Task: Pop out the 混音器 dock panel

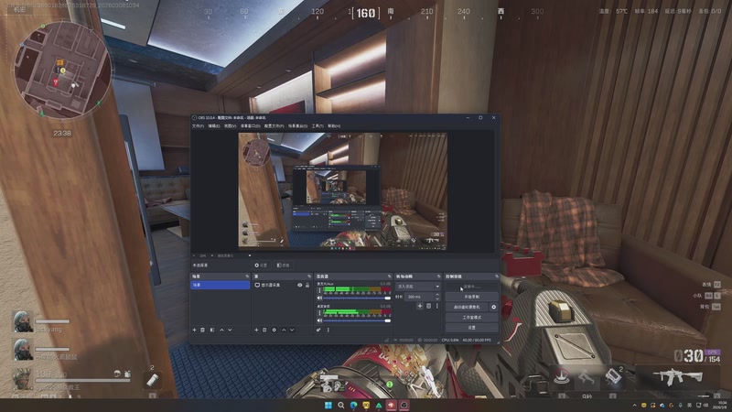Action: coord(390,276)
